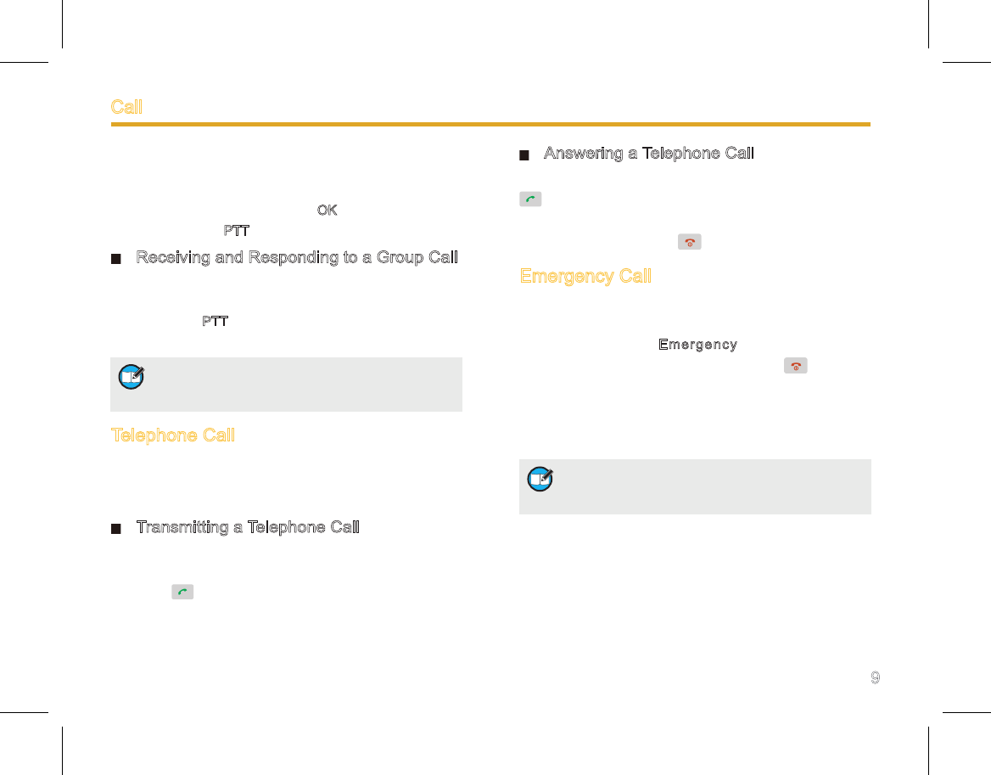The height and width of the screenshot is (775, 991).
Task: Click the page number 9
Action: tap(876, 677)
